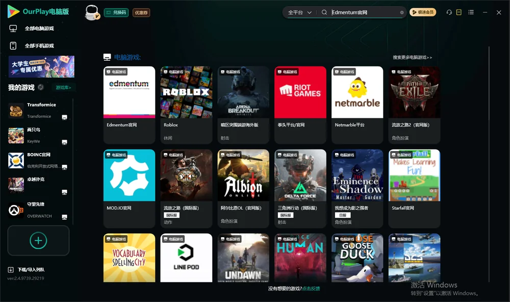Viewport: 510px width, 302px height.
Task: Select 两只鸟 in my games list
Action: point(38,135)
